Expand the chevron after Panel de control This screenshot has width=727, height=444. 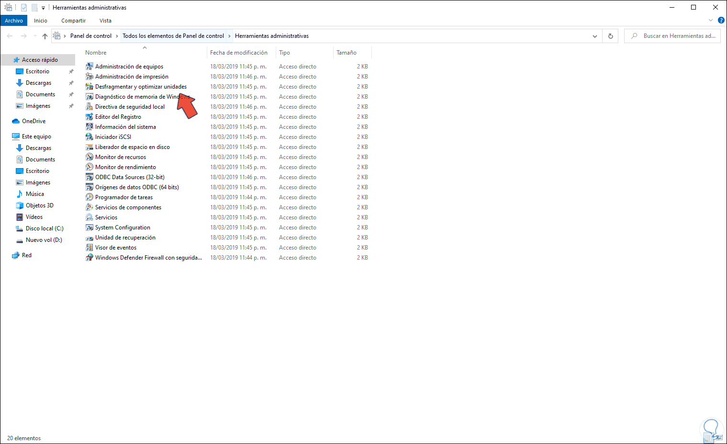(117, 36)
